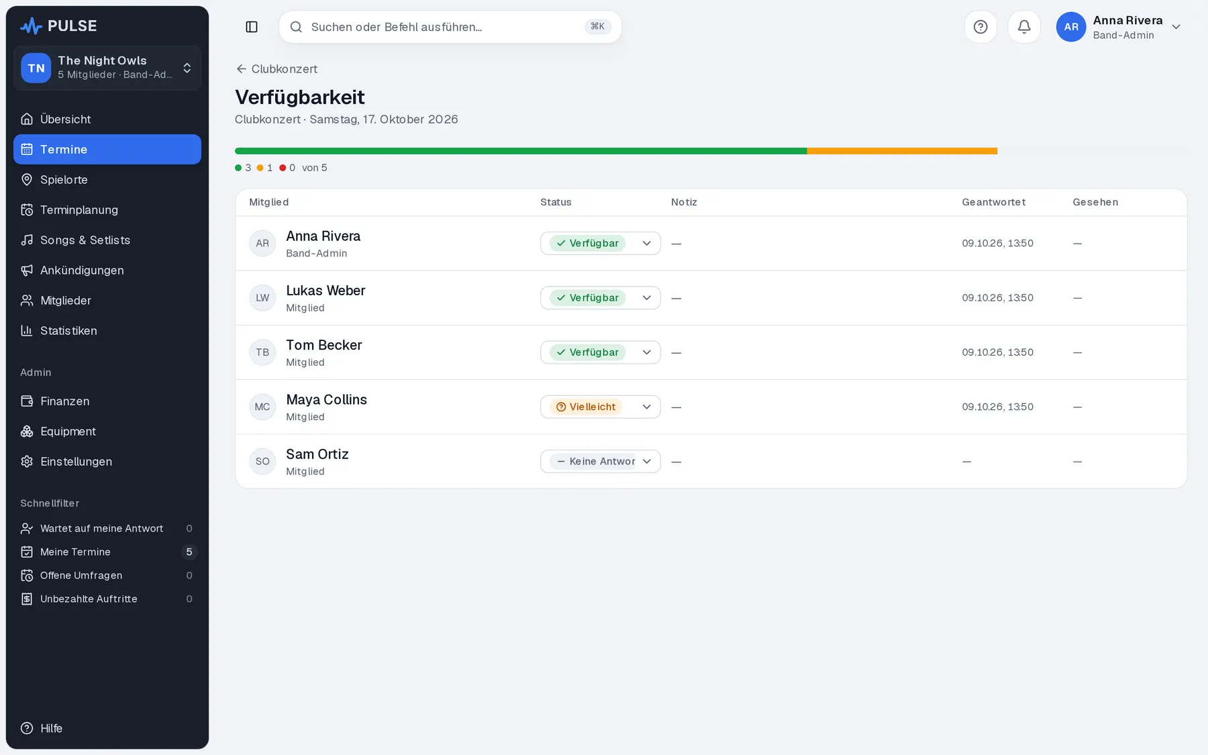Click the Equipment boxes icon
Viewport: 1208px width, 755px height.
[x=27, y=431]
